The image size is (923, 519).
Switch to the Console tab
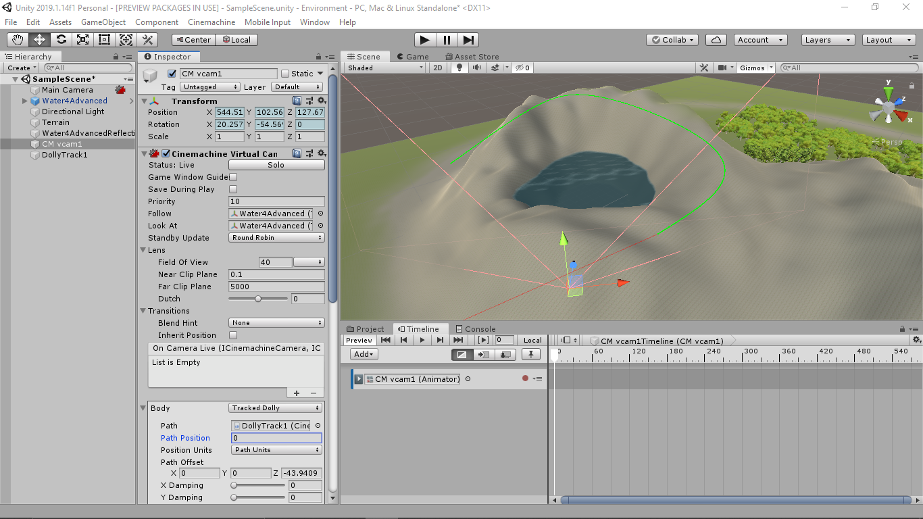tap(476, 329)
